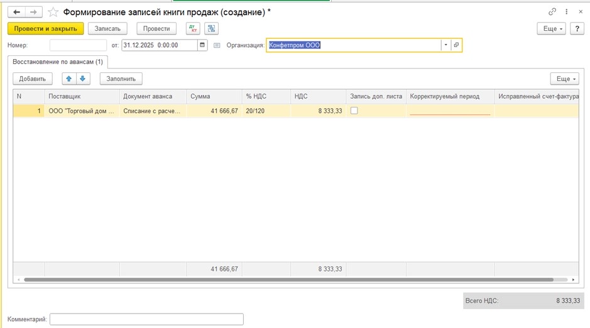Select the Восстановление по авансам tab
Image resolution: width=590 pixels, height=328 pixels.
click(x=58, y=62)
